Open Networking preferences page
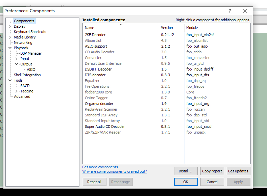This screenshot has height=196, width=267. click(23, 43)
